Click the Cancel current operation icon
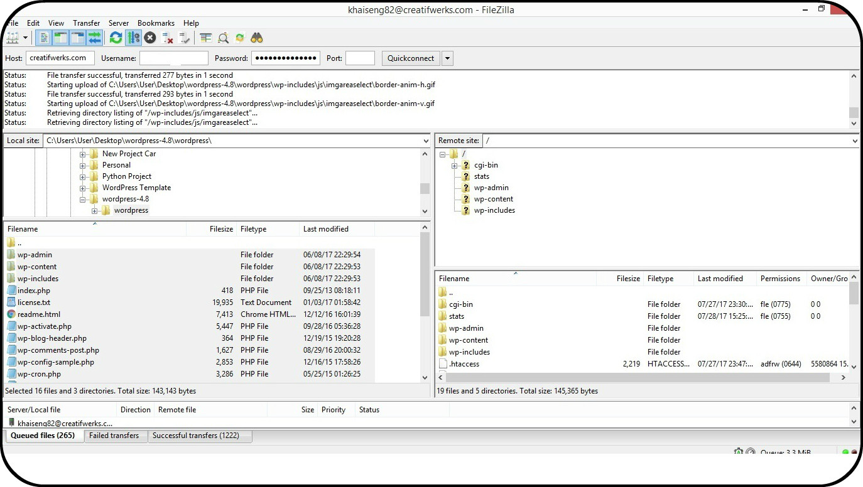 [150, 38]
